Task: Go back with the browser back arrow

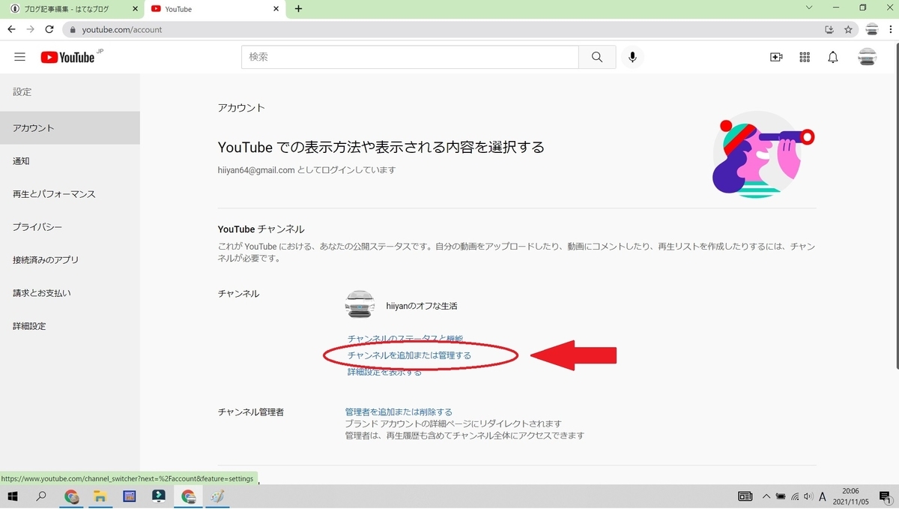Action: click(x=11, y=29)
